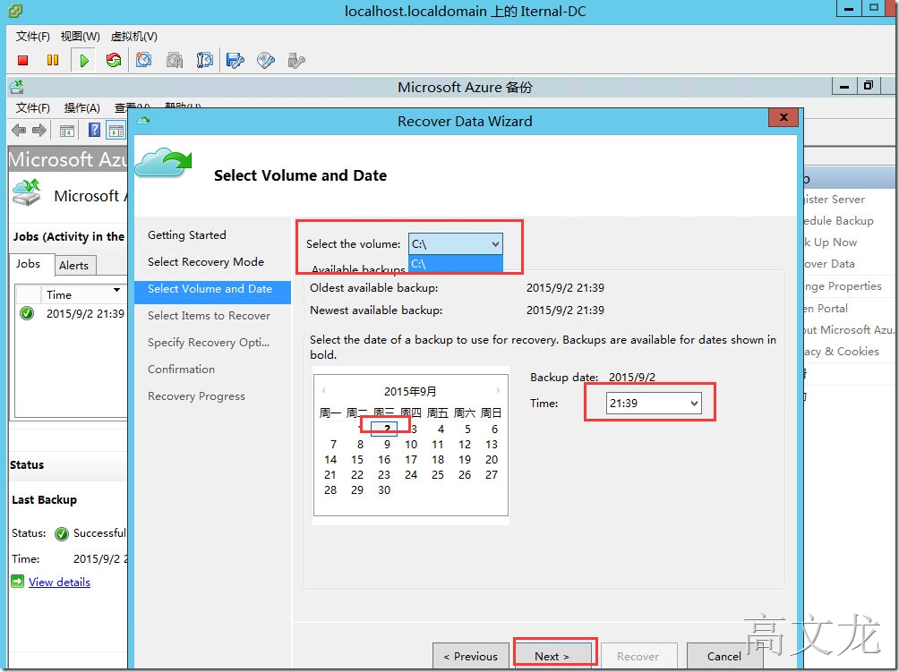
Task: Select the 2015/9/2 21:39 job row
Action: (x=72, y=314)
